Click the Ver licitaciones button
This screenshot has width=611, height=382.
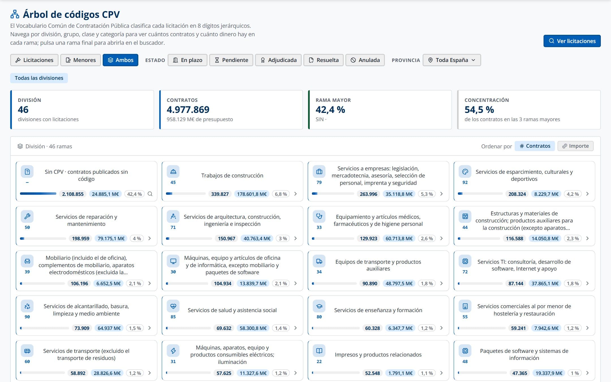[x=572, y=41]
